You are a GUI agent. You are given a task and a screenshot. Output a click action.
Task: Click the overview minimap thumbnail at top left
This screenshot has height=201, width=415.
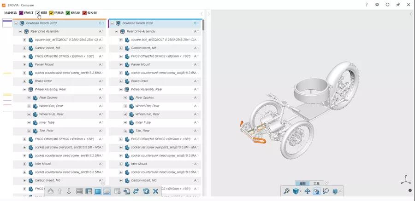7,23
